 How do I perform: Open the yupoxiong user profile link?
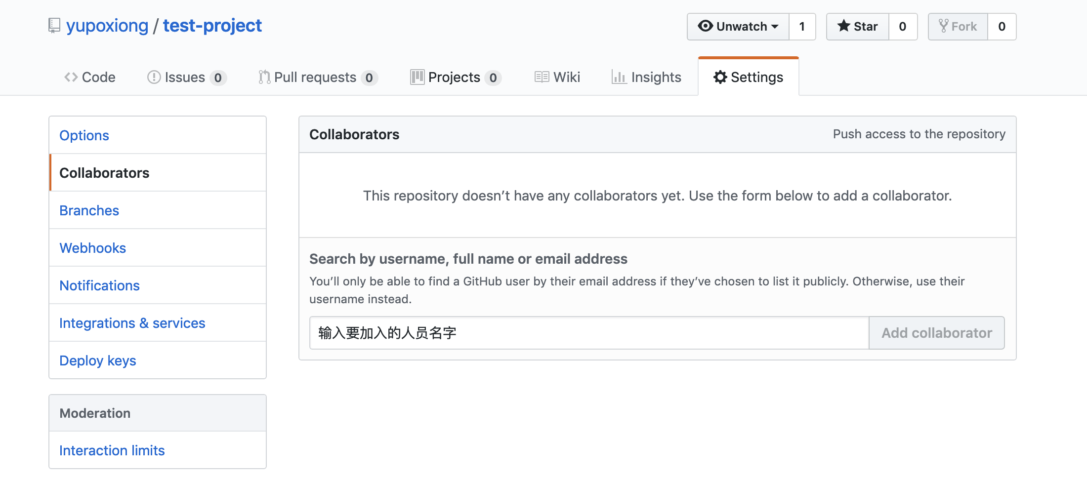[x=107, y=26]
